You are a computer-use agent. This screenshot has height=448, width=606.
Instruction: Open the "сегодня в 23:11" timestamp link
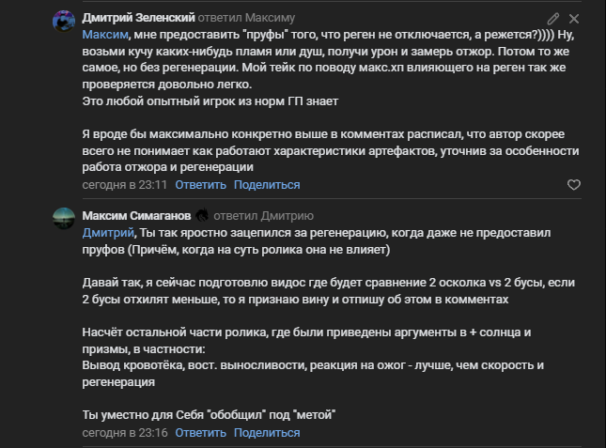(124, 185)
